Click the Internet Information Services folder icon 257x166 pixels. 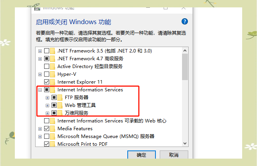tap(52, 90)
